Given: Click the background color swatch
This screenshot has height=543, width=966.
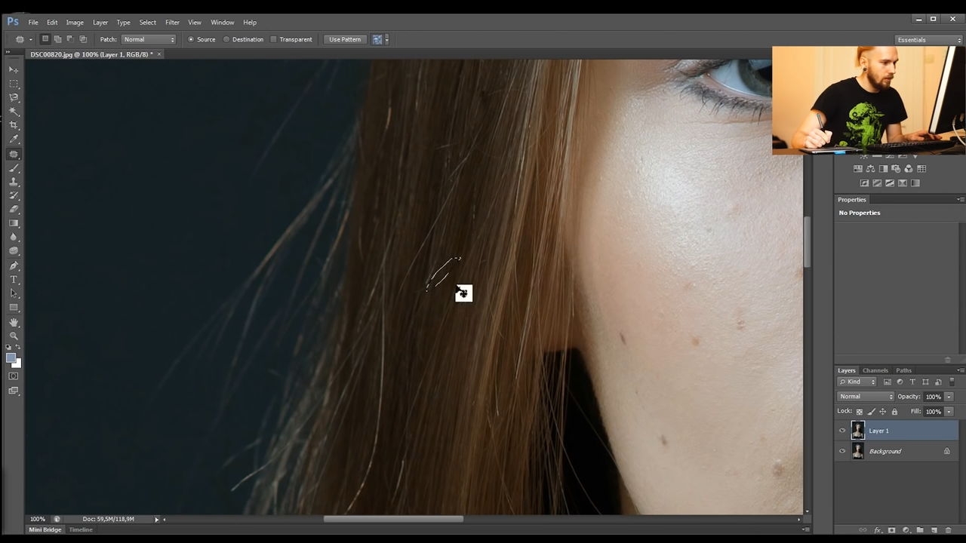Looking at the screenshot, I should pyautogui.click(x=17, y=364).
